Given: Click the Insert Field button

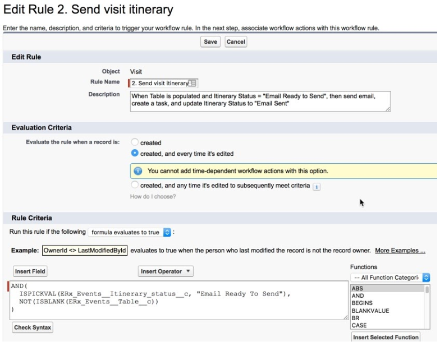Looking at the screenshot, I should tap(30, 271).
